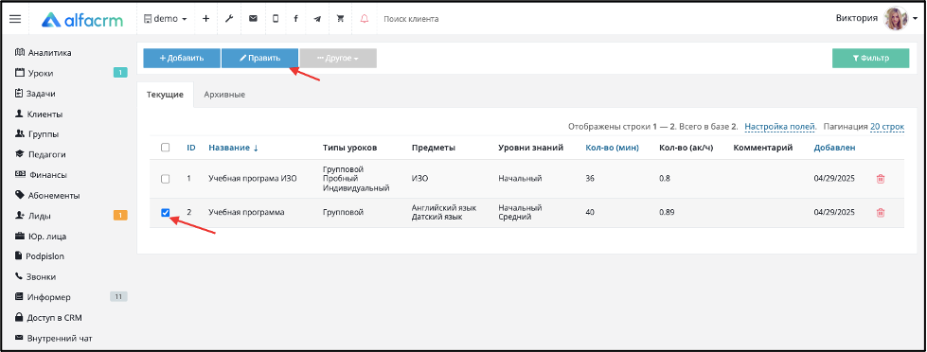
Task: Delete the Учебная програма ИЗО row via trash icon
Action: 881,178
